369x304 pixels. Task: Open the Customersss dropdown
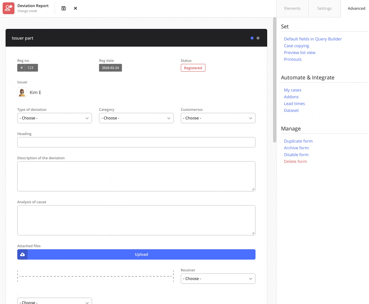(x=218, y=118)
